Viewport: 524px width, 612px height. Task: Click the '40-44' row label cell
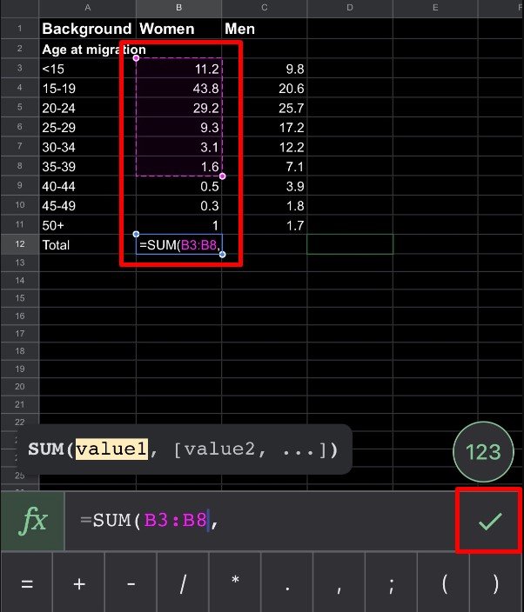click(88, 186)
